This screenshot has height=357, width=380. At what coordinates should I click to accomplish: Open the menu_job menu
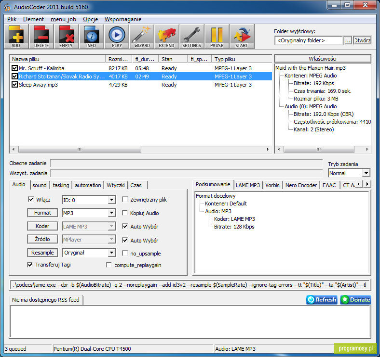tap(63, 19)
